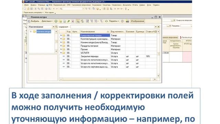Click the tree panel scroll down arrow
This screenshot has height=124, width=220.
56,51
